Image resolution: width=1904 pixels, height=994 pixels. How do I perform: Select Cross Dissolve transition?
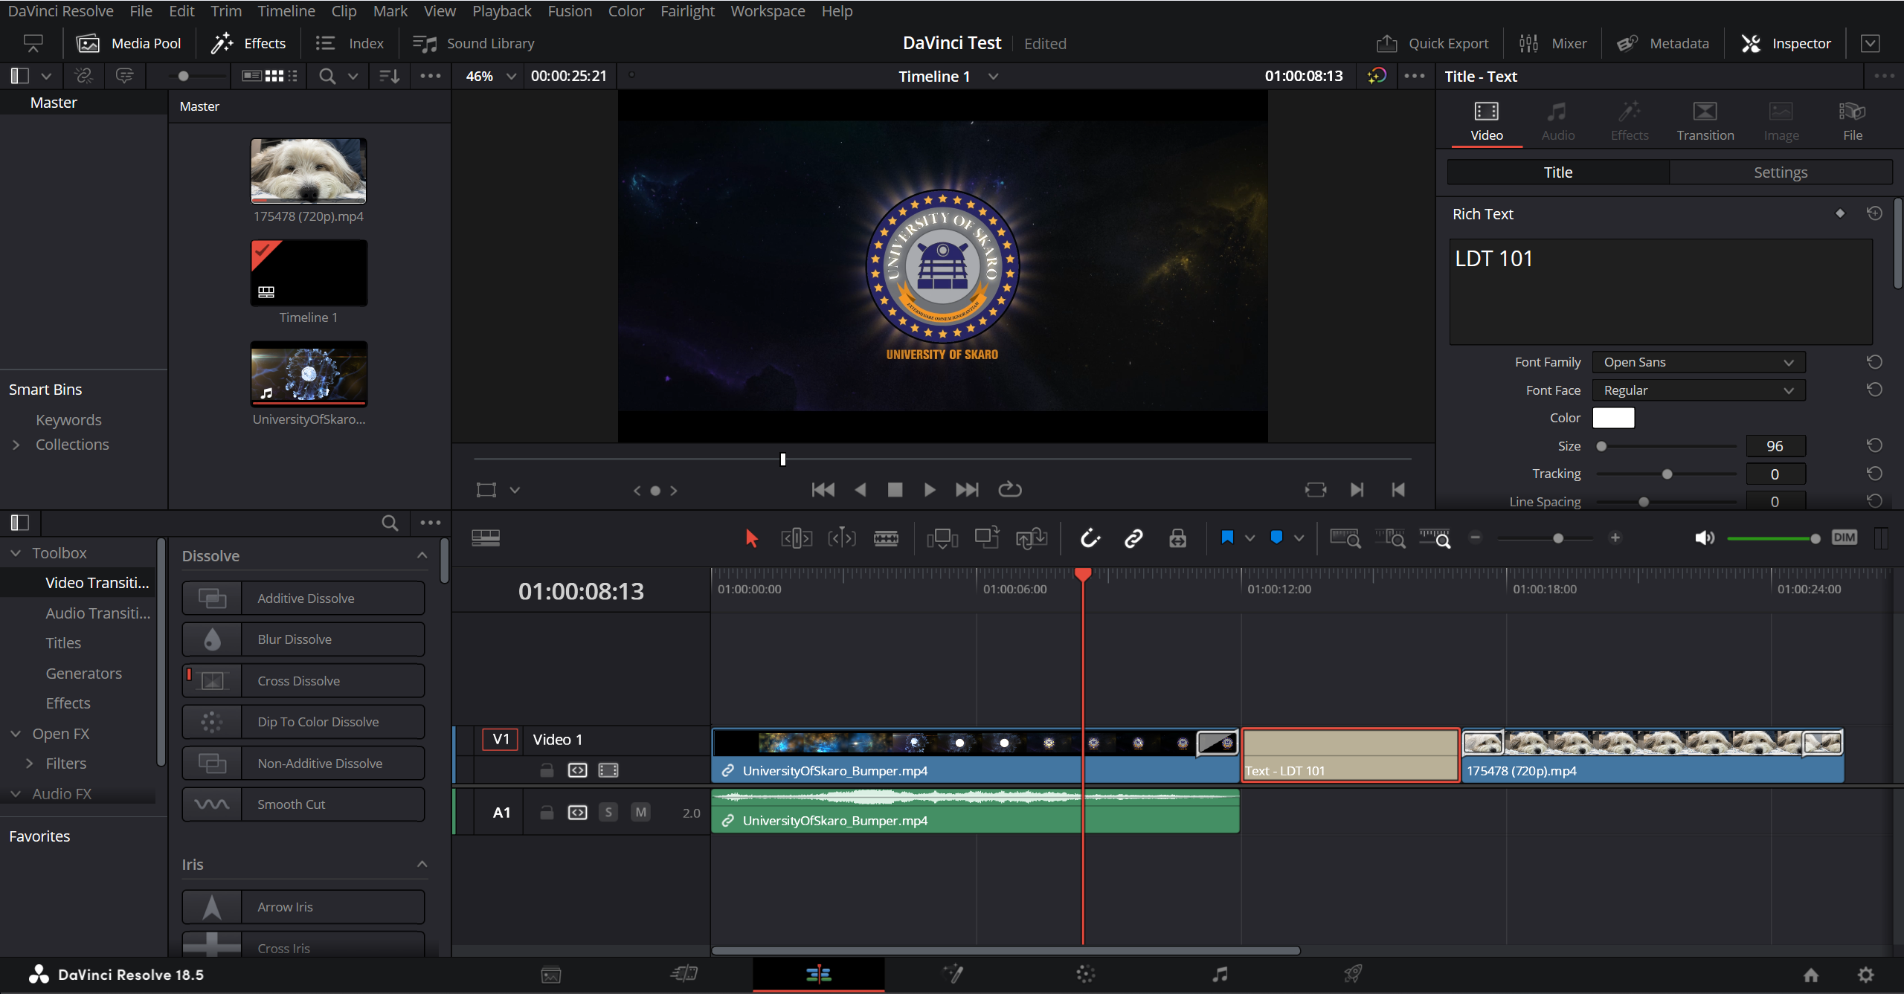click(x=303, y=680)
